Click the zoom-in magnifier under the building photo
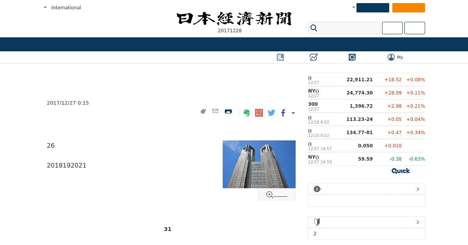The image size is (468, 245). coord(270,195)
